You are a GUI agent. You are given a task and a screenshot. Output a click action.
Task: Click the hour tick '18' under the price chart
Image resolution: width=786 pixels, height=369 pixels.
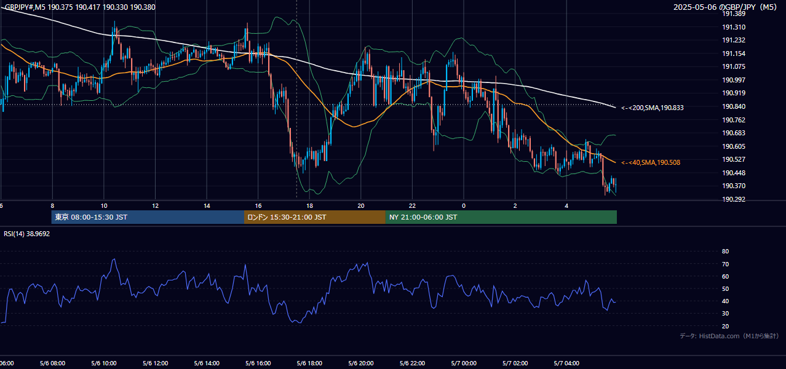click(x=309, y=205)
